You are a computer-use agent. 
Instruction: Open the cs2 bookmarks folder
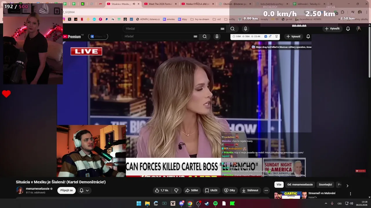[x=217, y=19]
